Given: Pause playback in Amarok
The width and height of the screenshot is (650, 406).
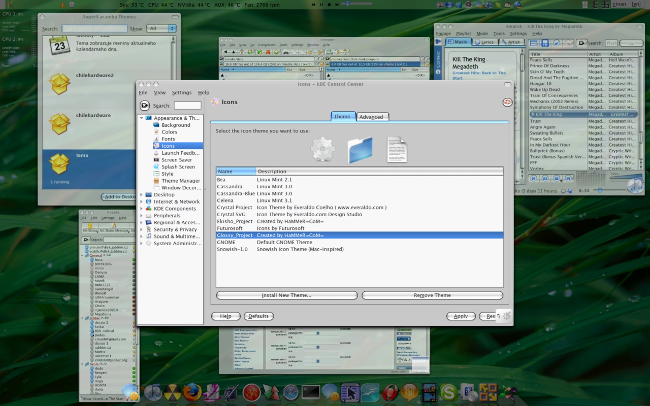Looking at the screenshot, I should 545,178.
